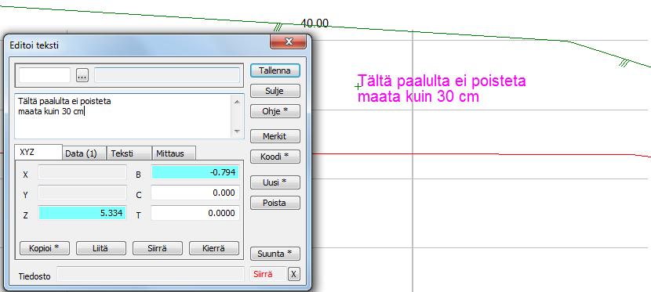Viewport: 651px width, 292px height.
Task: Open help with Ohje * button
Action: [275, 111]
